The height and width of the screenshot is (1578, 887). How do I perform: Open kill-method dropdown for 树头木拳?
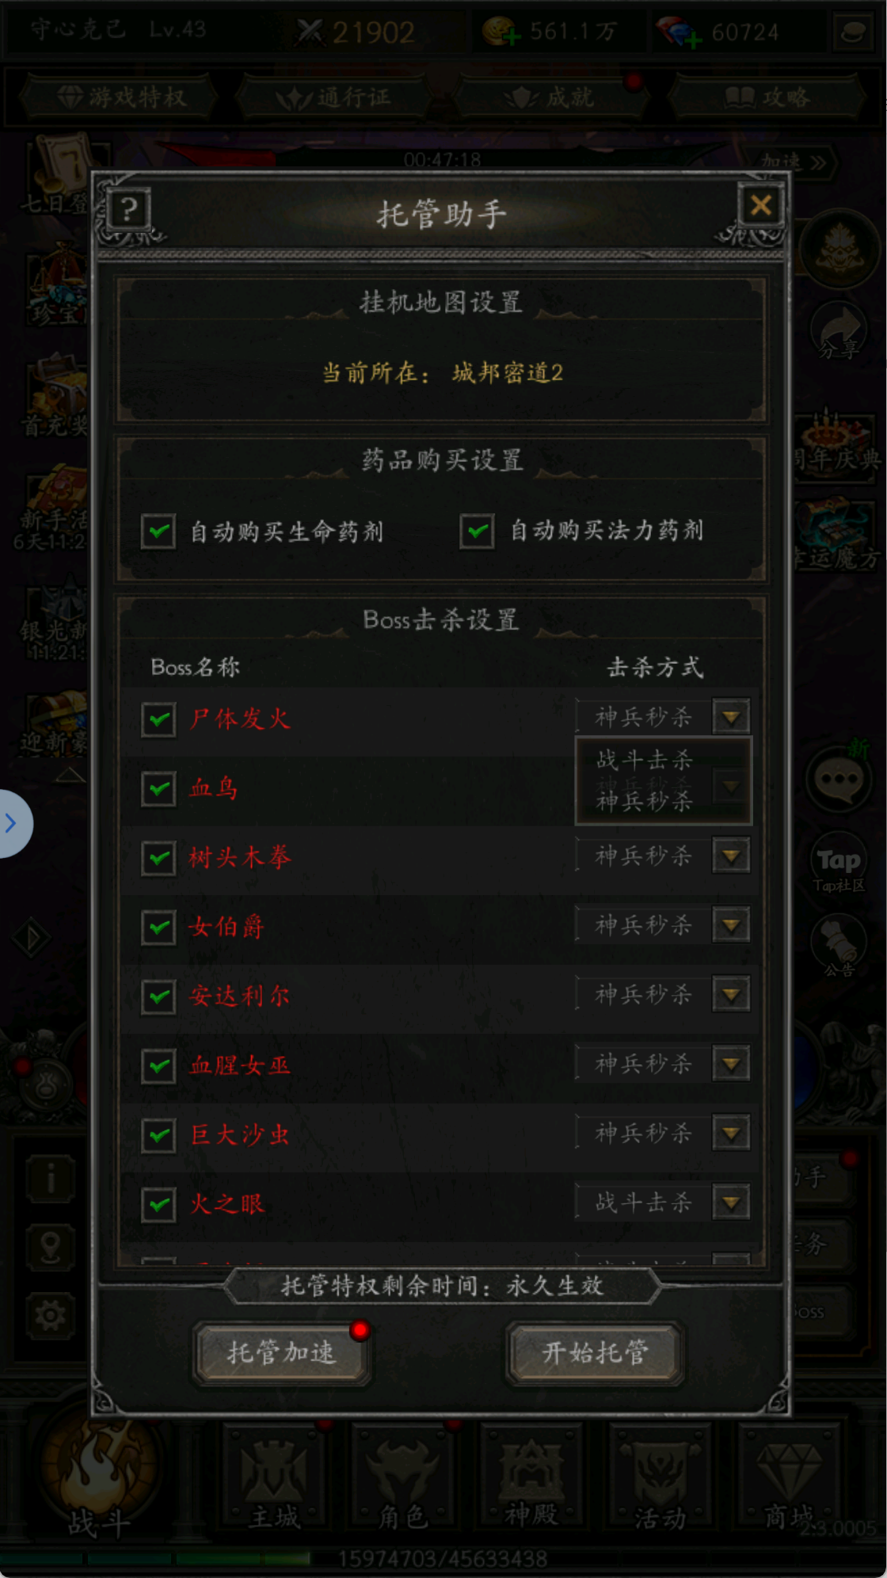point(731,856)
